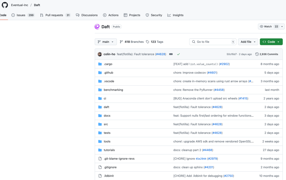Click colin-ho's avatar image
This screenshot has width=286, height=180.
click(x=100, y=54)
